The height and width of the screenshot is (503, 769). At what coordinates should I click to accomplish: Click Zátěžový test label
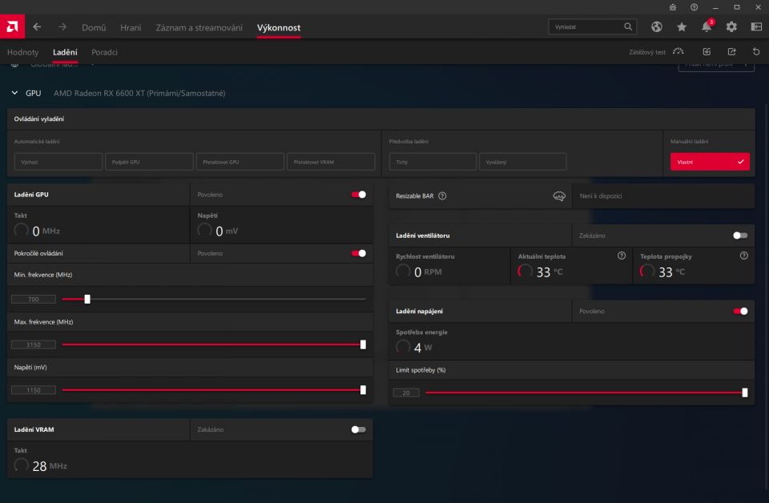647,52
